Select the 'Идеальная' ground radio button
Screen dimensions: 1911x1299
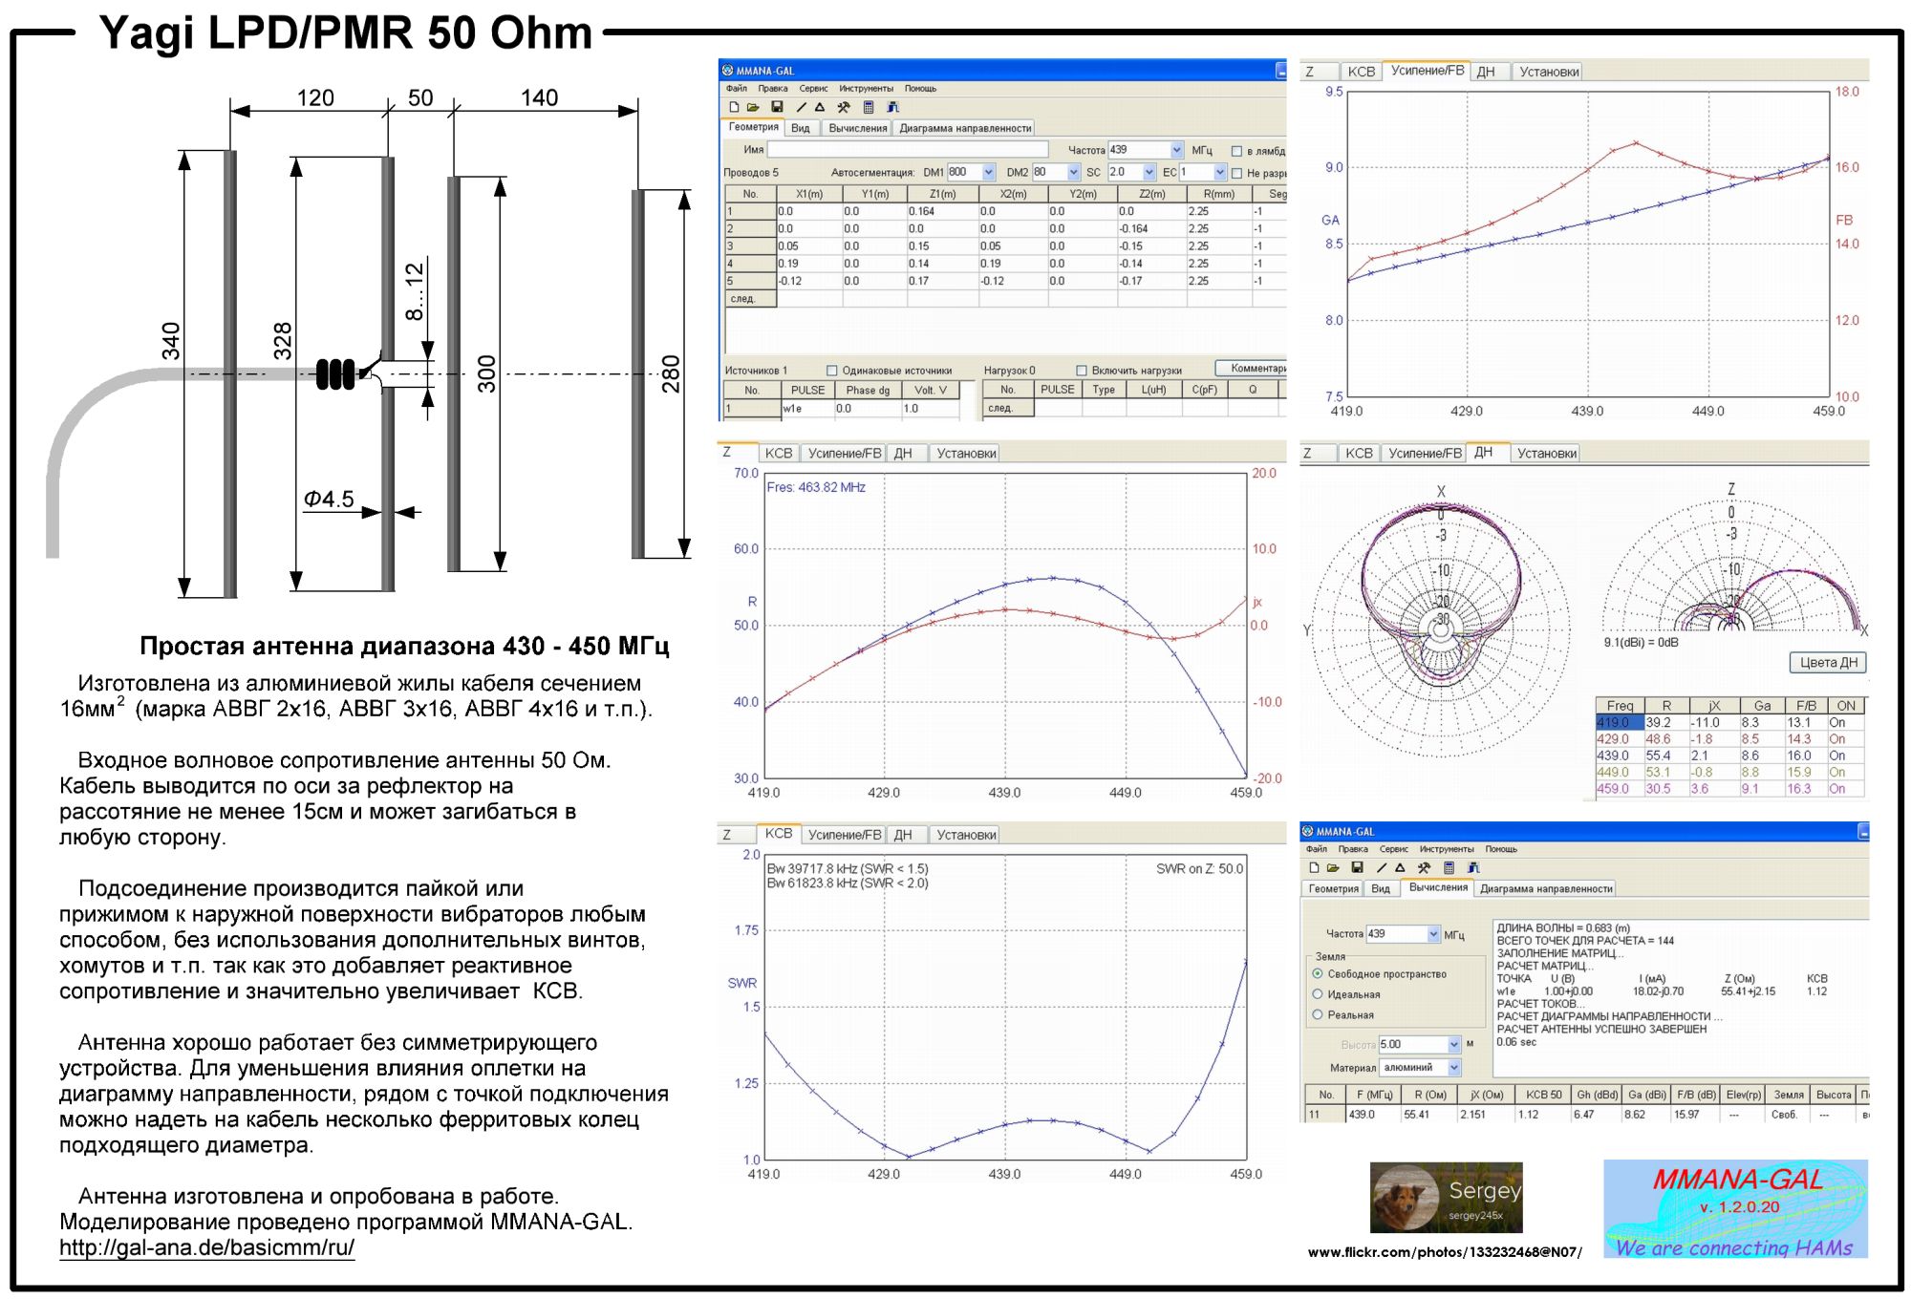(x=1318, y=994)
